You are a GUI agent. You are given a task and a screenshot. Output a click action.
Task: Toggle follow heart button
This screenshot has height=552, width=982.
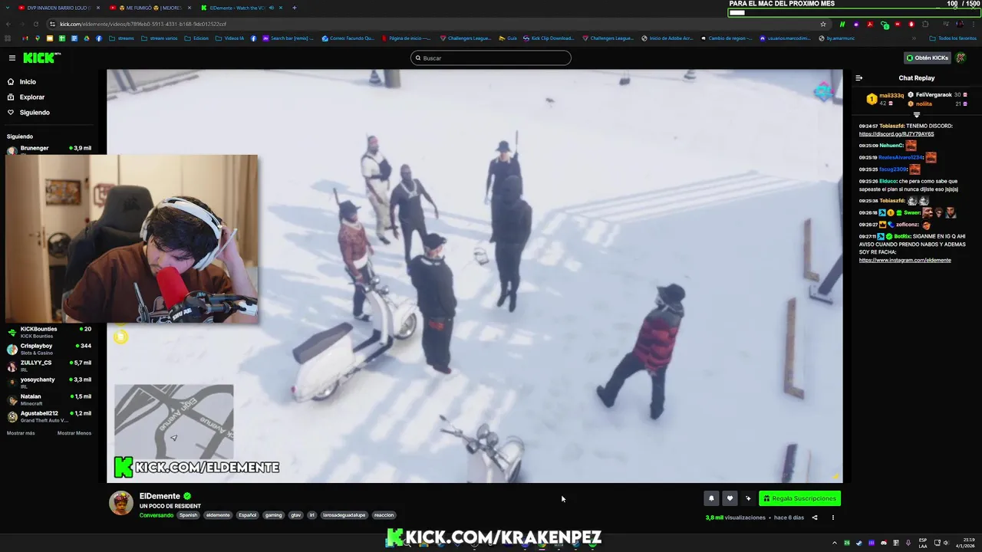coord(730,498)
